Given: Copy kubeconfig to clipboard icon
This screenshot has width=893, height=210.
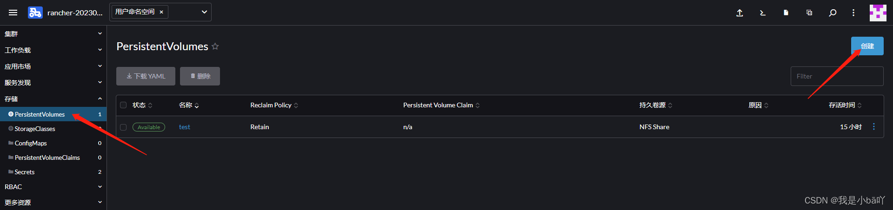Looking at the screenshot, I should point(809,13).
